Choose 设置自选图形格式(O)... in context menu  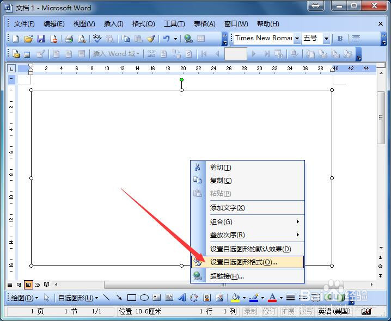point(248,262)
